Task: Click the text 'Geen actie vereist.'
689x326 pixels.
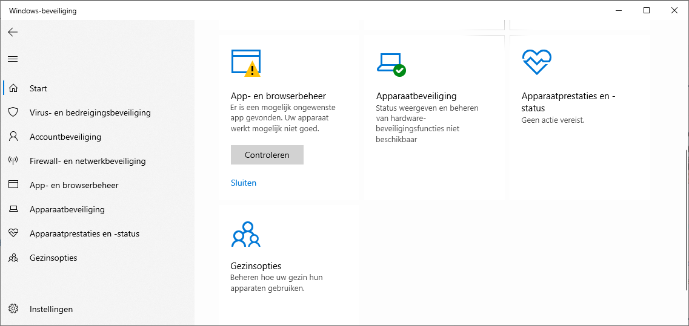Action: pos(553,120)
